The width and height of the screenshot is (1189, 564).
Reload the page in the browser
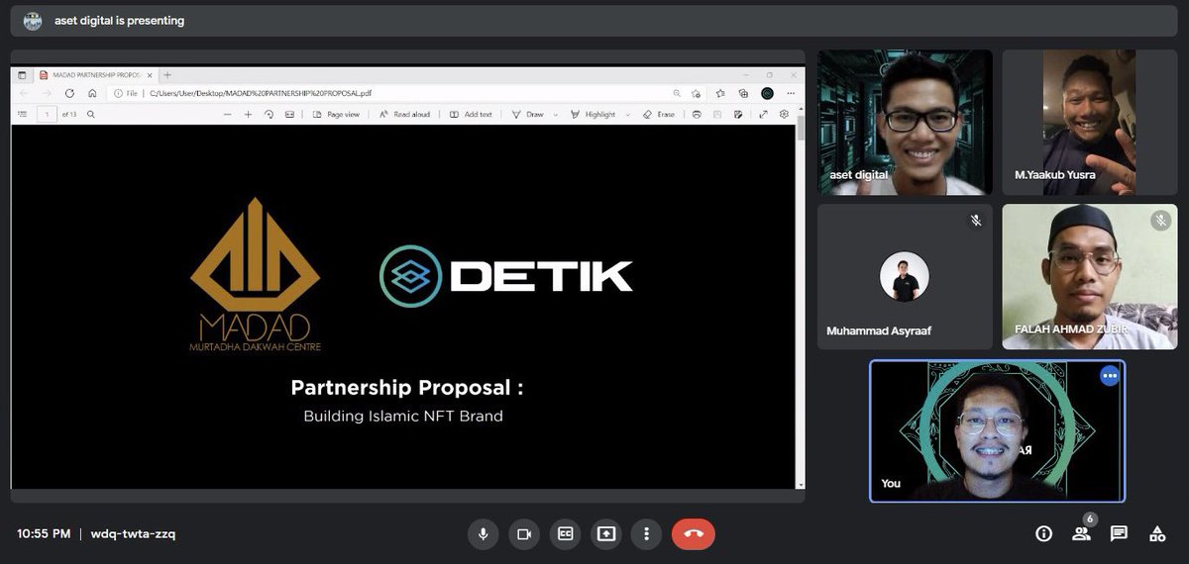coord(69,93)
